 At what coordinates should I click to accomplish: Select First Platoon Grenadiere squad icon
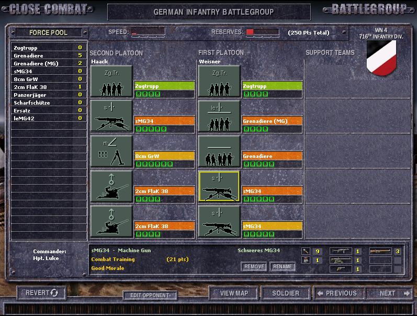coord(219,152)
